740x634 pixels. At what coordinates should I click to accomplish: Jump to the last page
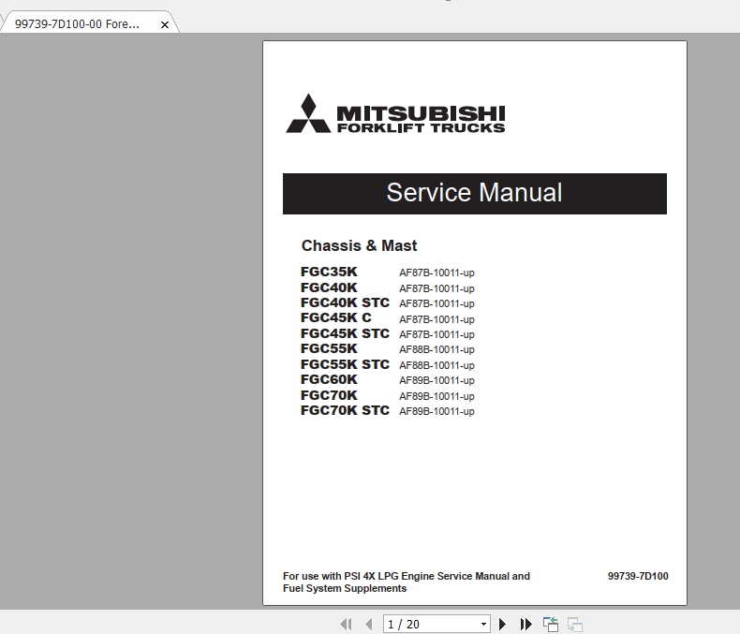[x=525, y=624]
